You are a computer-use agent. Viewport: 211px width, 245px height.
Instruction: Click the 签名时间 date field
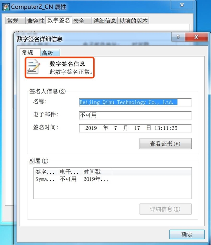[x=135, y=128]
